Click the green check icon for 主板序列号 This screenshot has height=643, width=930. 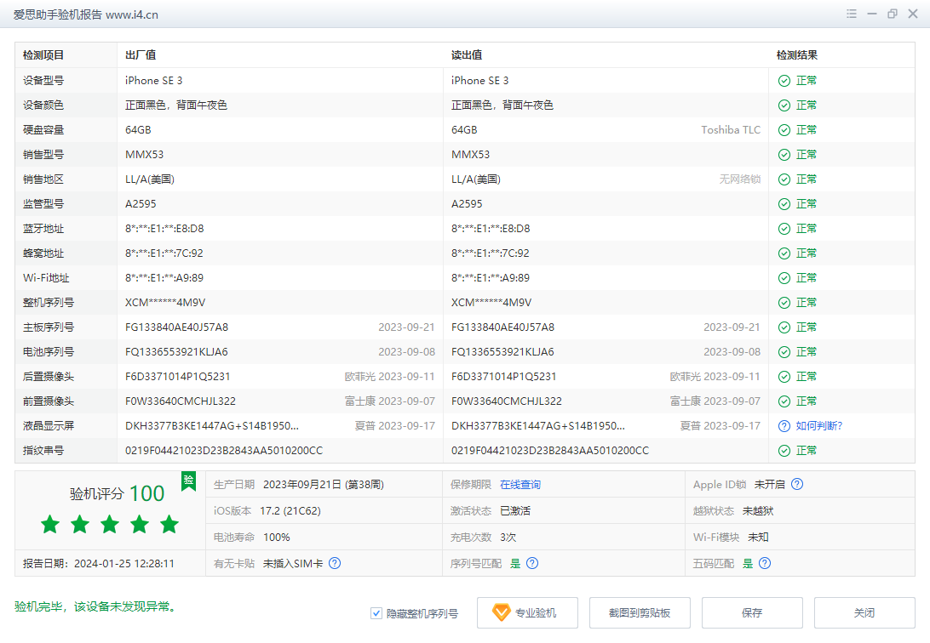(784, 327)
